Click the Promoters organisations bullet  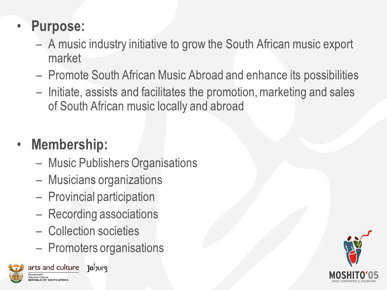(106, 248)
